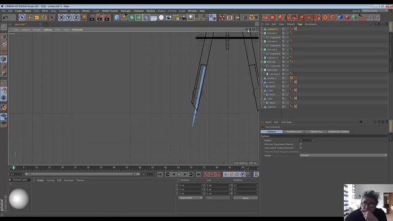Screen dimensions: 393x221
Task: Add a Cube primitive object
Action: 117,17
